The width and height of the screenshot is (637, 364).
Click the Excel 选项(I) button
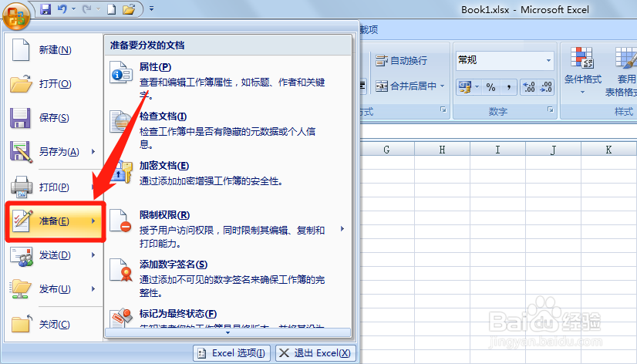(x=231, y=353)
